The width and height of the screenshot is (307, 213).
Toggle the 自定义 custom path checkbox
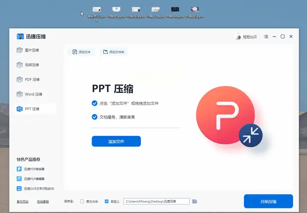(107, 201)
